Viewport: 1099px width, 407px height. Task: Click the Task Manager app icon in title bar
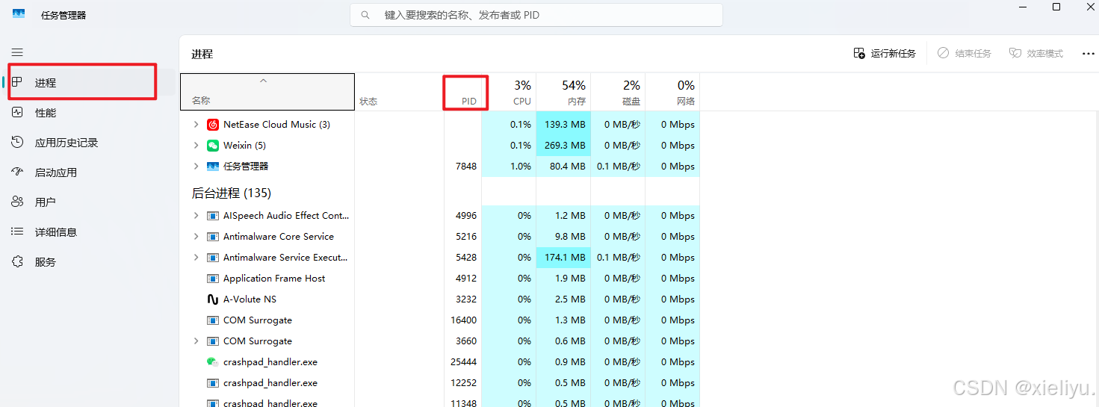(19, 14)
